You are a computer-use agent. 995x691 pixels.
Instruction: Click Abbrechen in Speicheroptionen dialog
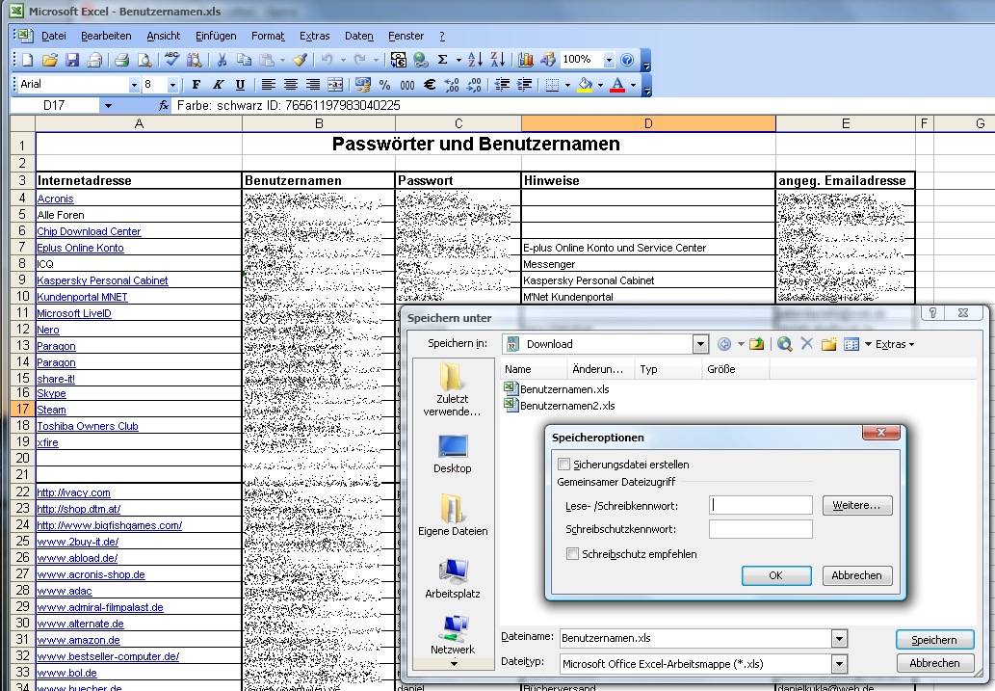coord(856,575)
